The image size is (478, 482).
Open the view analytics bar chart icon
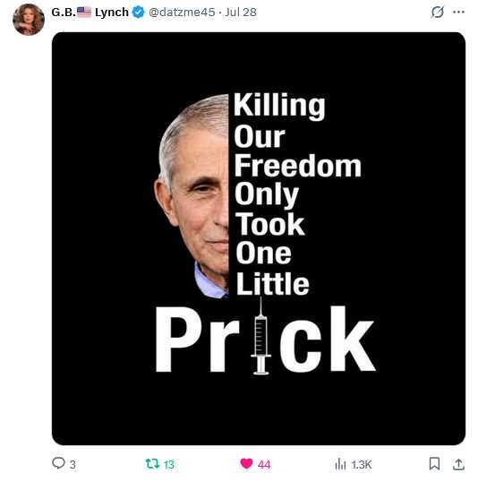click(340, 464)
